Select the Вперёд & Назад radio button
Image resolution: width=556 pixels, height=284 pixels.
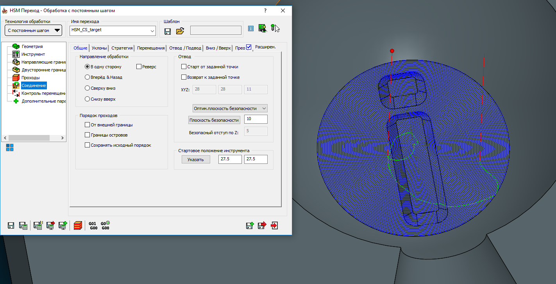pyautogui.click(x=88, y=78)
